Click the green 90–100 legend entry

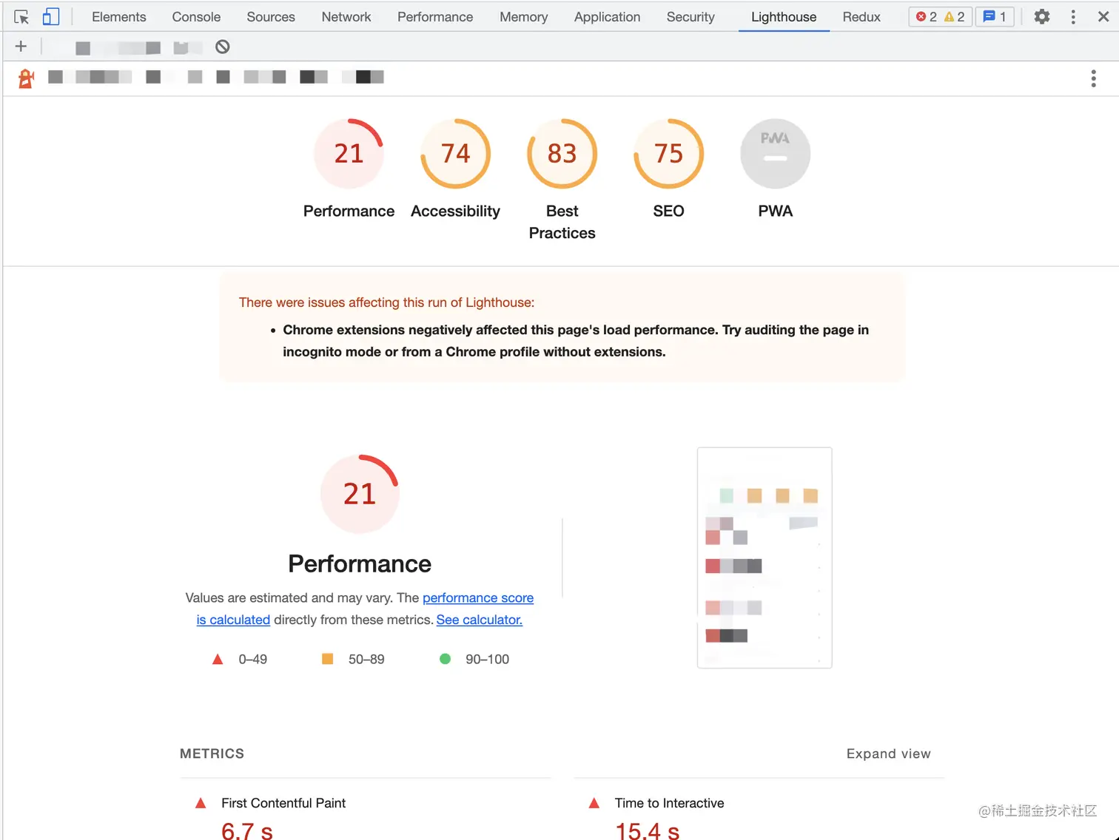[x=474, y=659]
